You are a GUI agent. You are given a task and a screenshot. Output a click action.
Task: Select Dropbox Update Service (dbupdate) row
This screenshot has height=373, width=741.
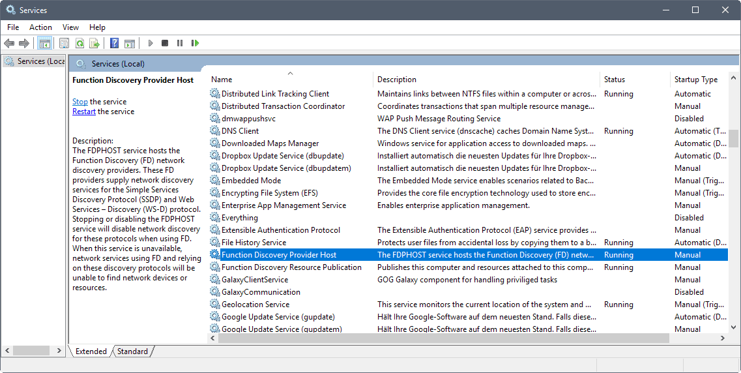point(468,156)
